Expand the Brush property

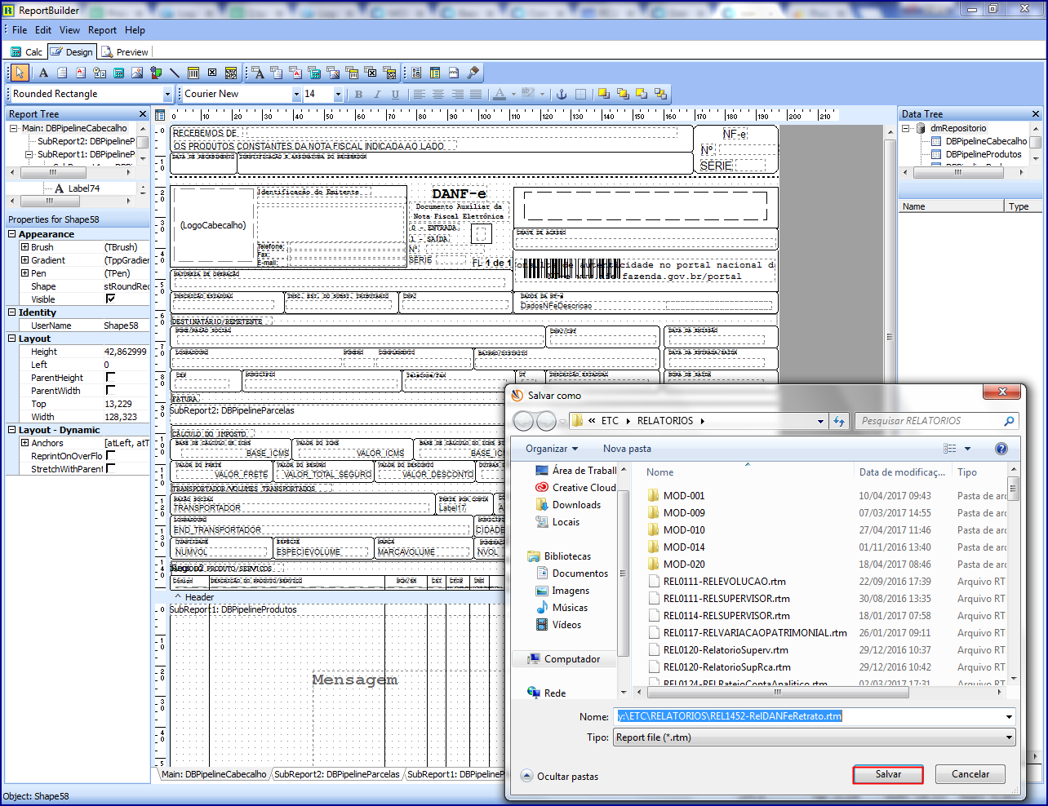pos(24,247)
